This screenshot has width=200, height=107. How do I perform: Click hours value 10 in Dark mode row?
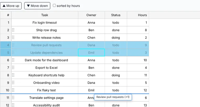point(138,60)
